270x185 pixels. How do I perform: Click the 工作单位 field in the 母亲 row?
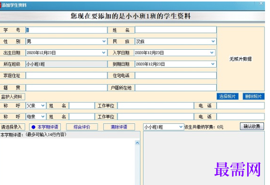pyautogui.click(x=156, y=116)
